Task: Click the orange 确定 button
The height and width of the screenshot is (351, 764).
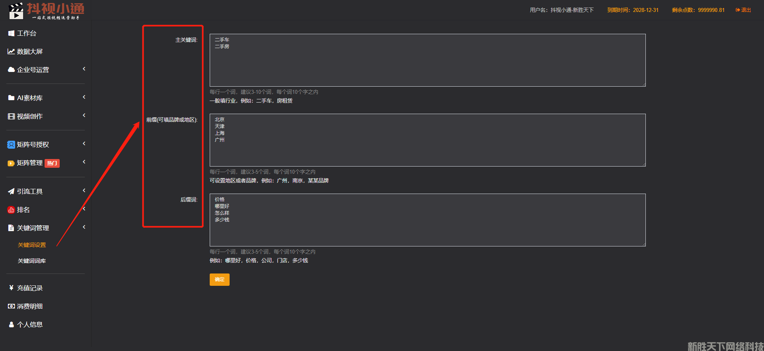Action: point(220,279)
